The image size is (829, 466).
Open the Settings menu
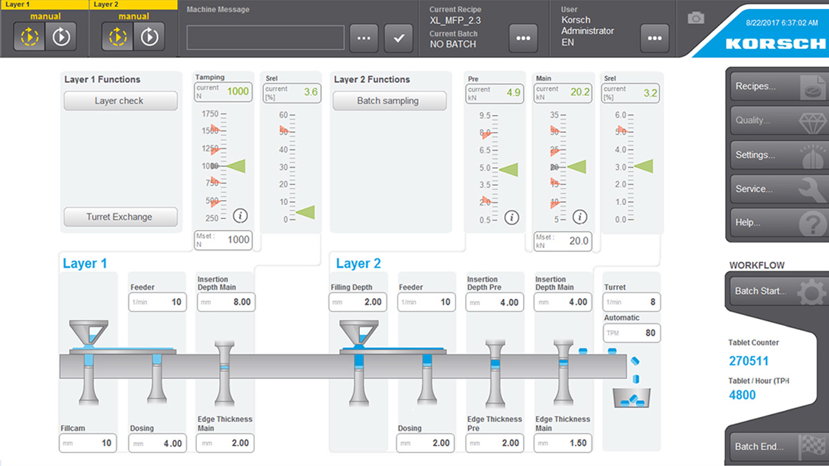click(776, 155)
